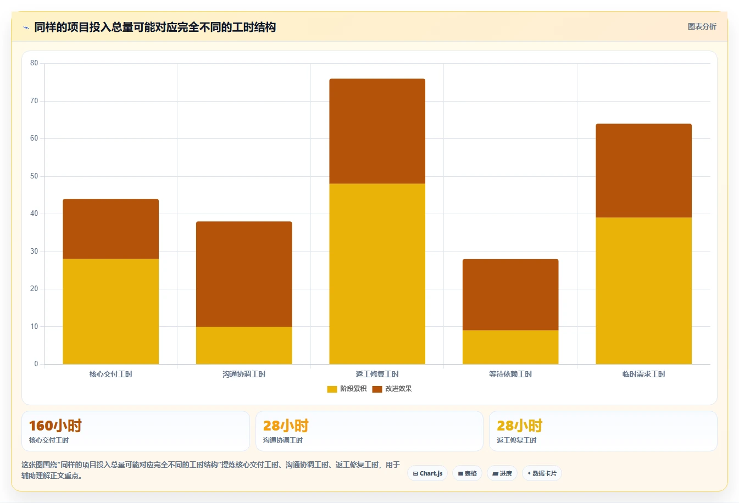Image resolution: width=739 pixels, height=503 pixels.
Task: Click the brown segment of 临时需求工时 bar
Action: tap(644, 171)
